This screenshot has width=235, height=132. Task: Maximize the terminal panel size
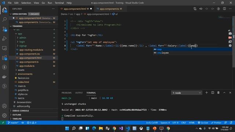coord(224,93)
